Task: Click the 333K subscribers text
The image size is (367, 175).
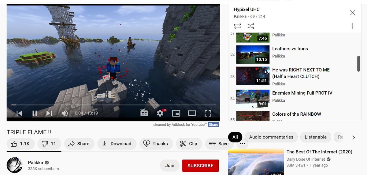Action: (x=43, y=169)
